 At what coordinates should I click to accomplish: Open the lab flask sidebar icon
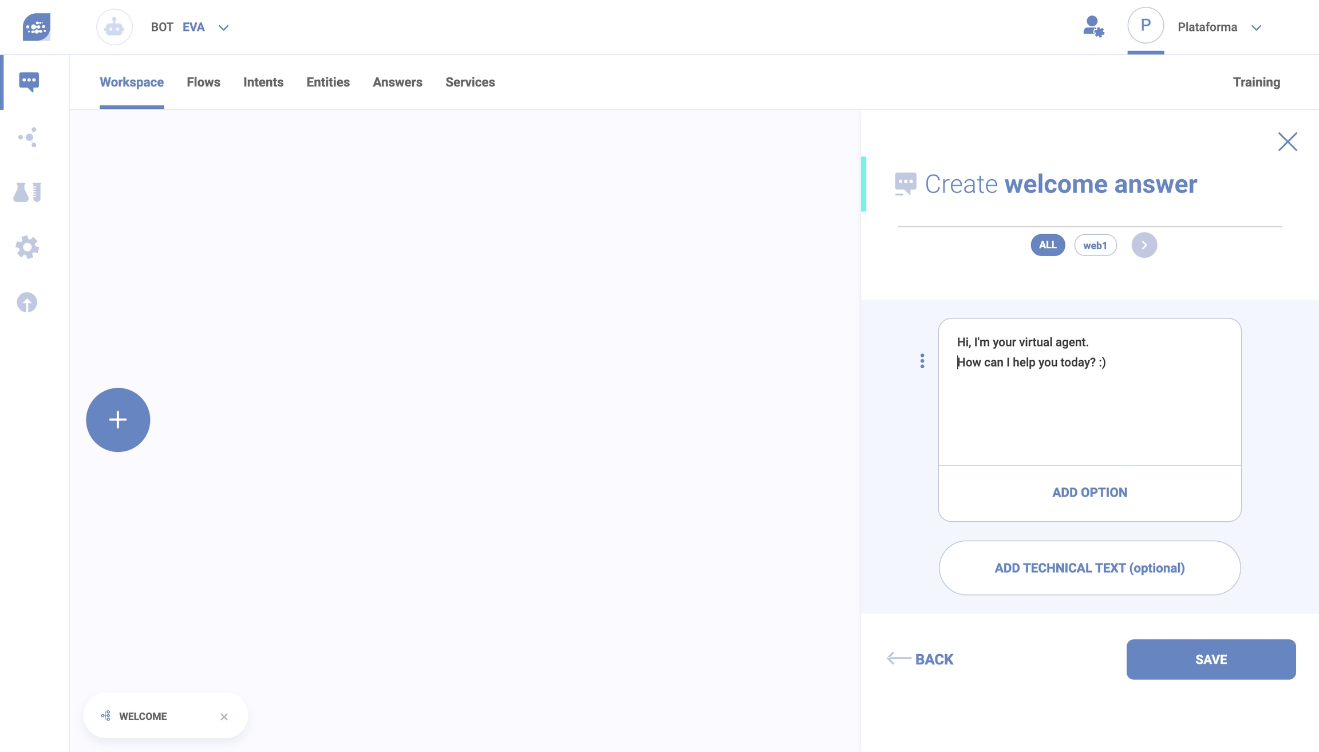27,192
